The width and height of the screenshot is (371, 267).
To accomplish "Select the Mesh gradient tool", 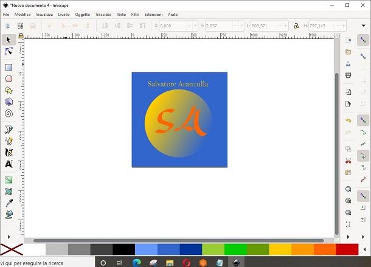I will pyautogui.click(x=9, y=192).
